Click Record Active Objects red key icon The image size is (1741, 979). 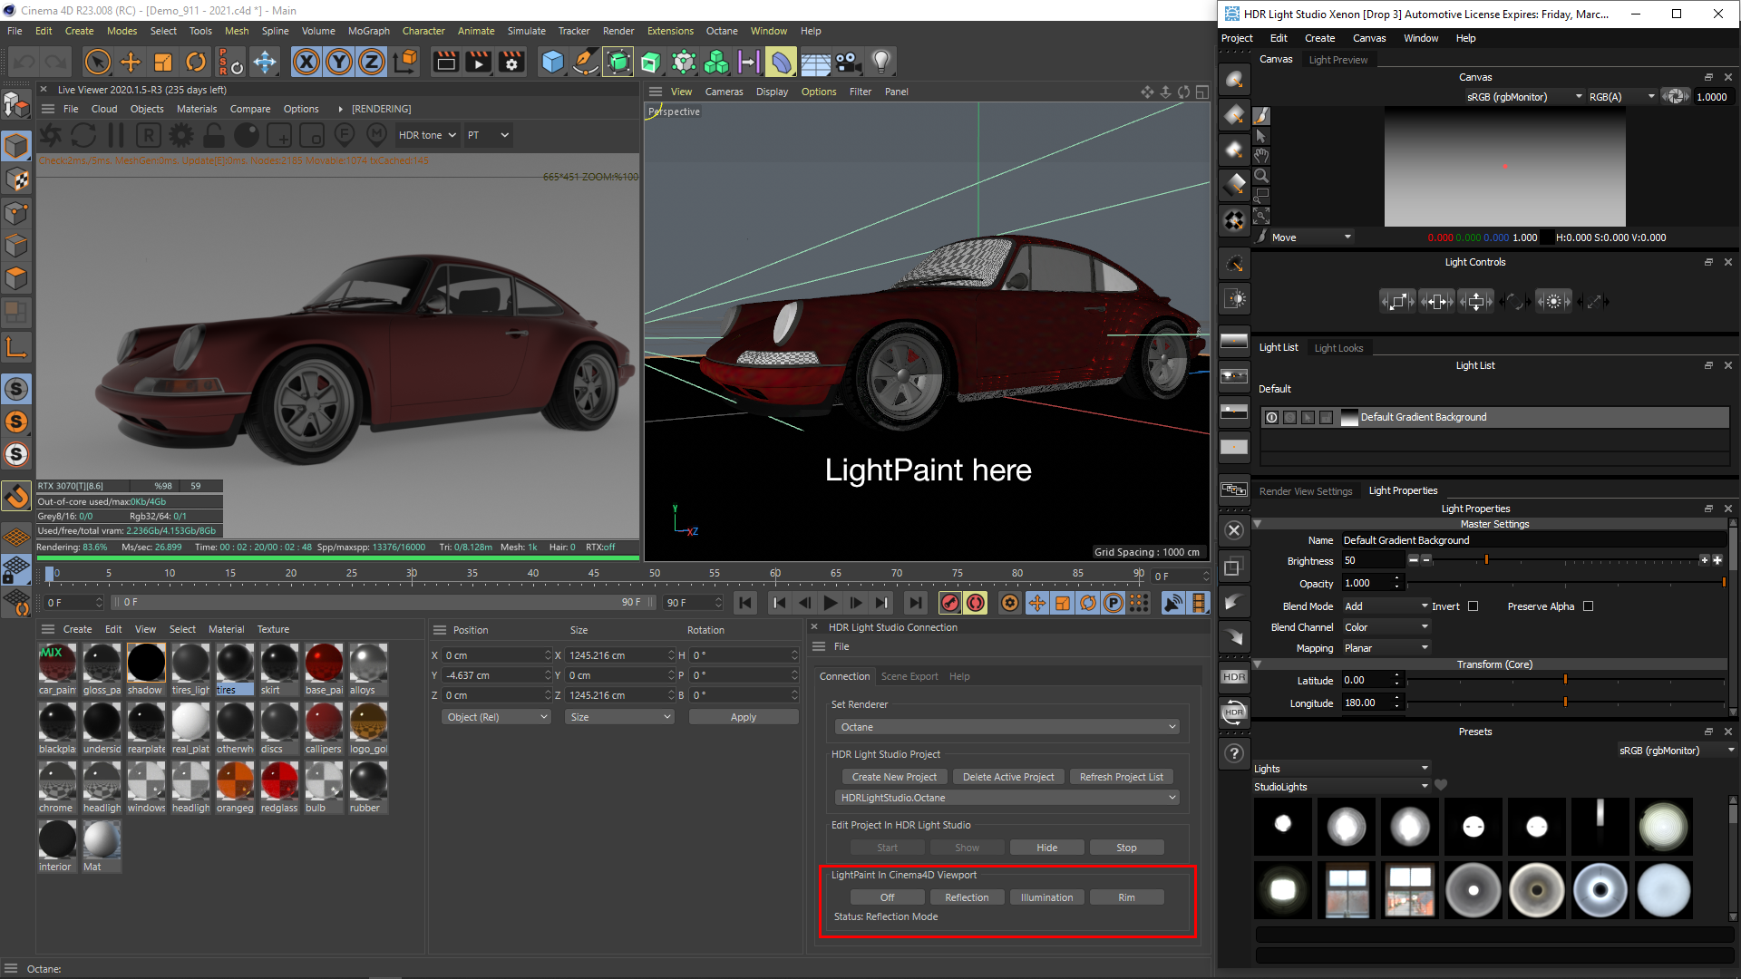coord(950,603)
